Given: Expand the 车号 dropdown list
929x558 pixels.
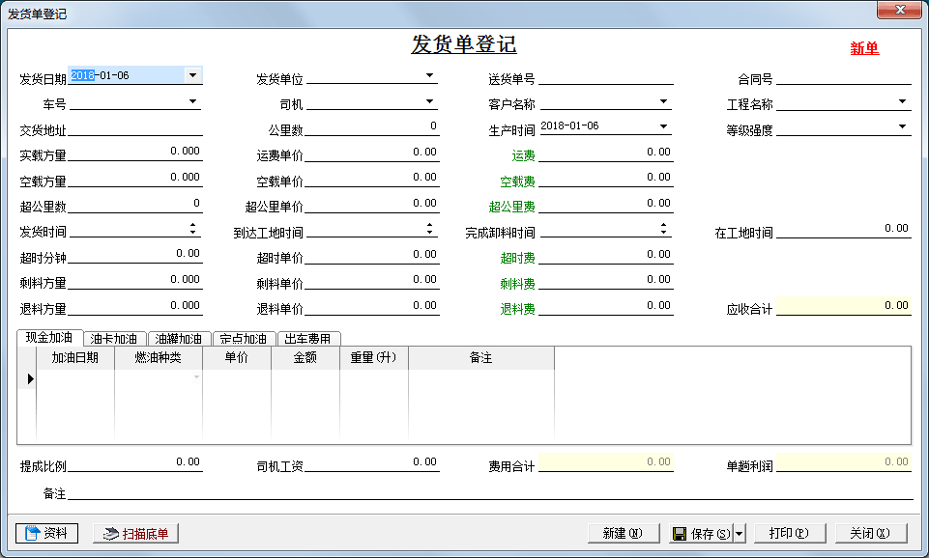Looking at the screenshot, I should click(x=192, y=101).
